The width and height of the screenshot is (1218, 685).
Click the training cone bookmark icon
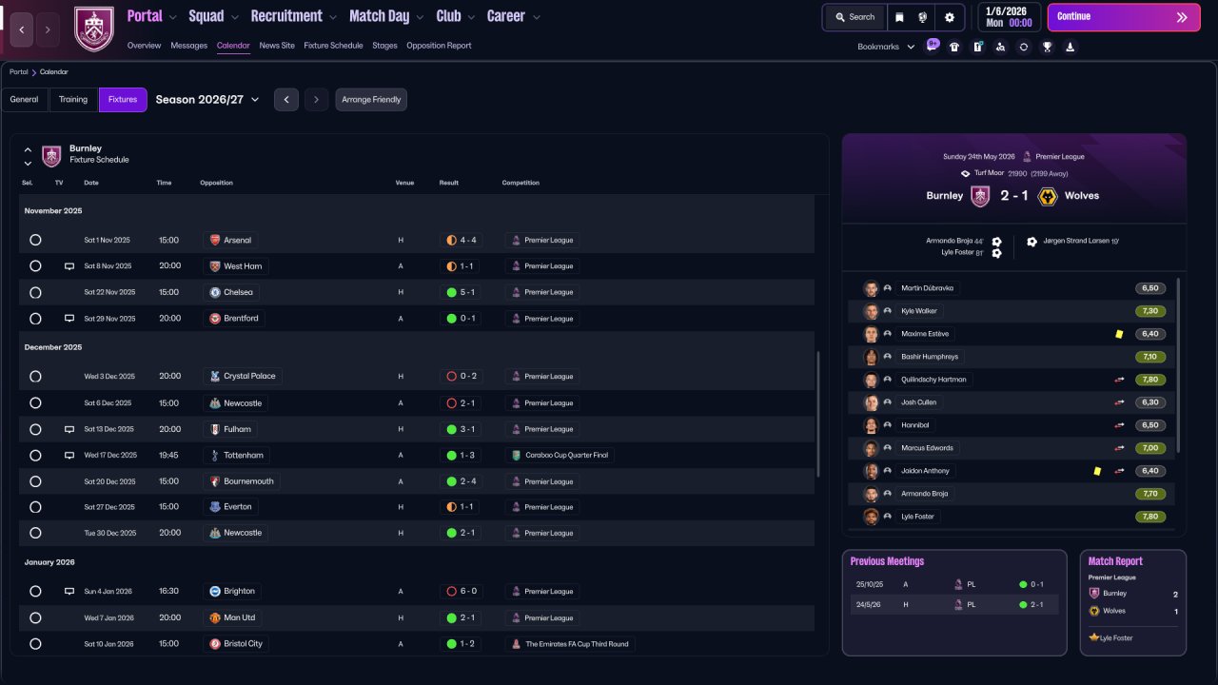(1070, 47)
